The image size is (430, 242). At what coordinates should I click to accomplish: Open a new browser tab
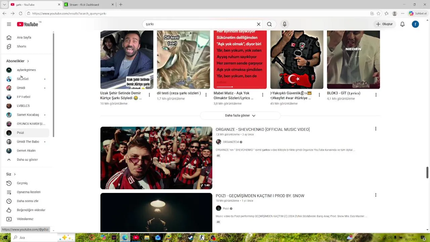[121, 5]
